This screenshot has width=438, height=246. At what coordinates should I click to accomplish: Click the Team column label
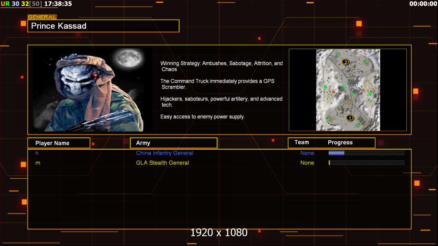[302, 142]
